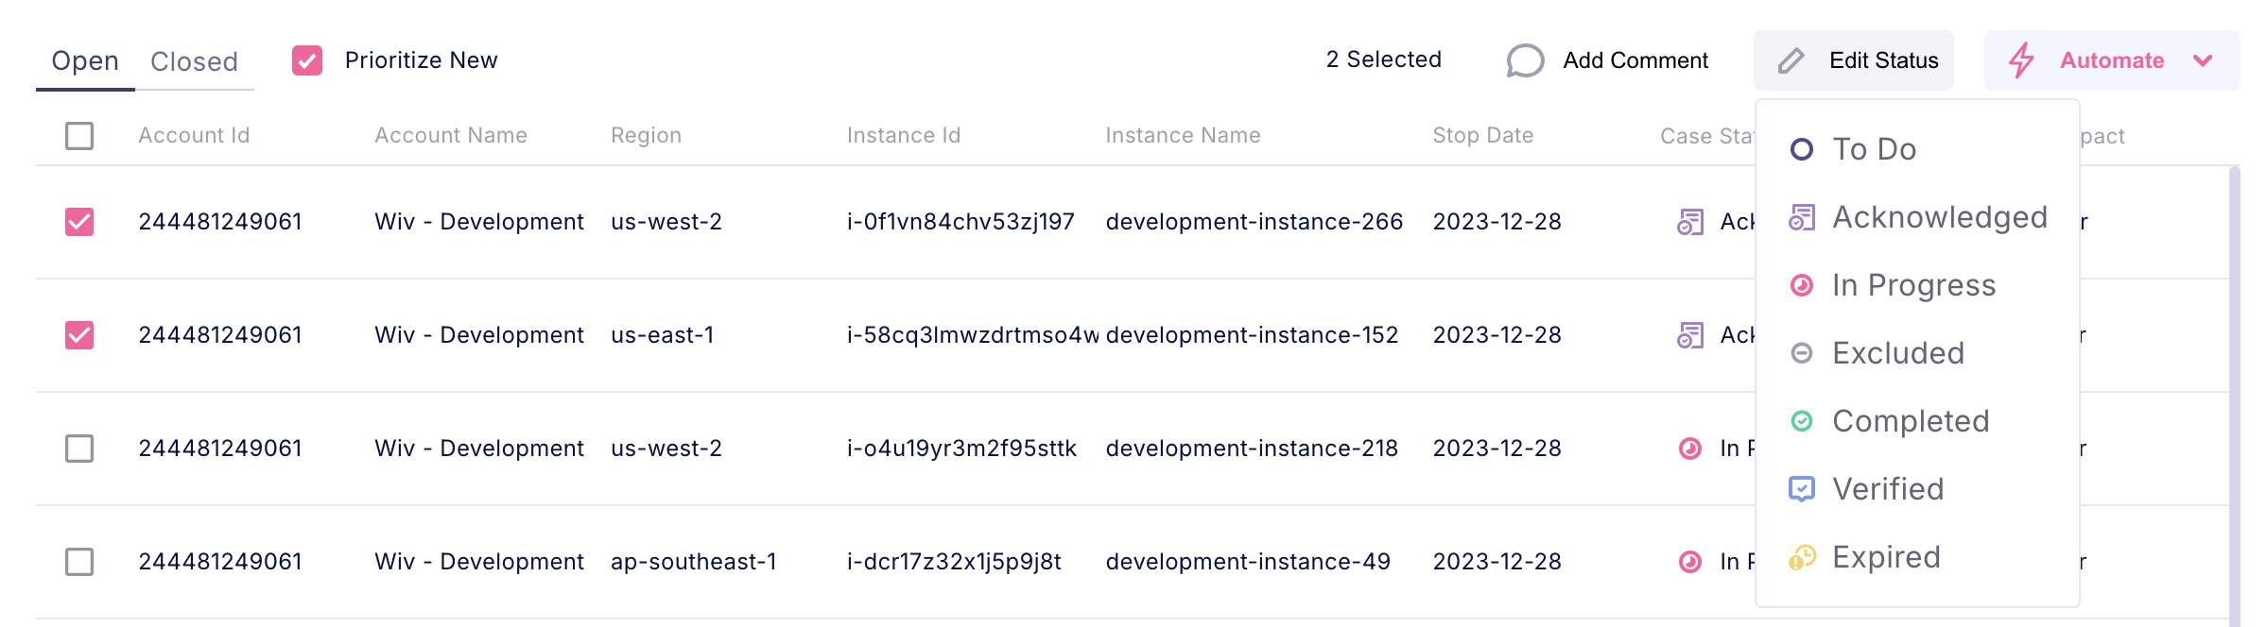Click the Expired clock icon in the menu

pyautogui.click(x=1802, y=558)
